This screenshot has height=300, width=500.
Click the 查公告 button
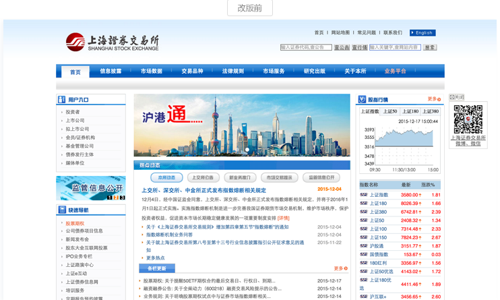coord(342,48)
